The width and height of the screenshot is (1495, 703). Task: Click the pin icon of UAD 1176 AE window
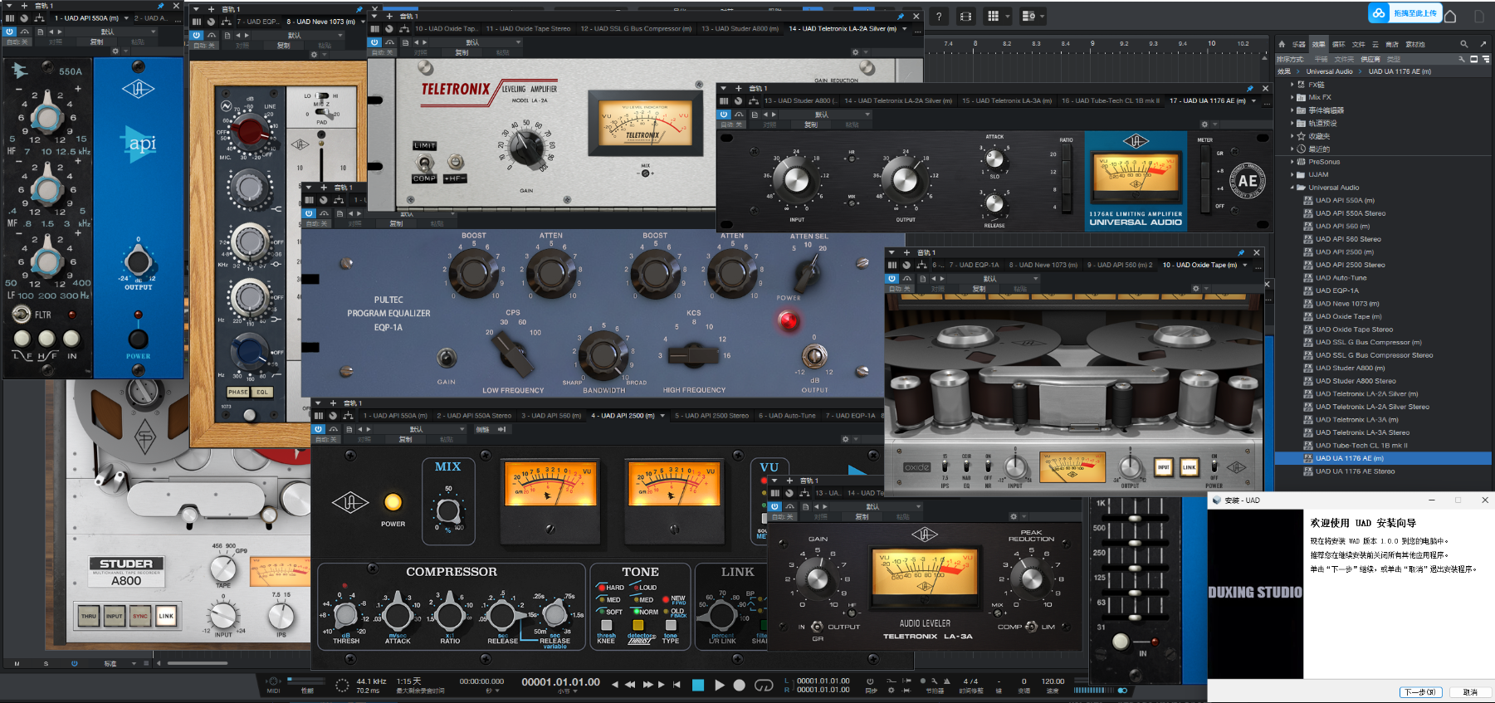[x=1250, y=88]
